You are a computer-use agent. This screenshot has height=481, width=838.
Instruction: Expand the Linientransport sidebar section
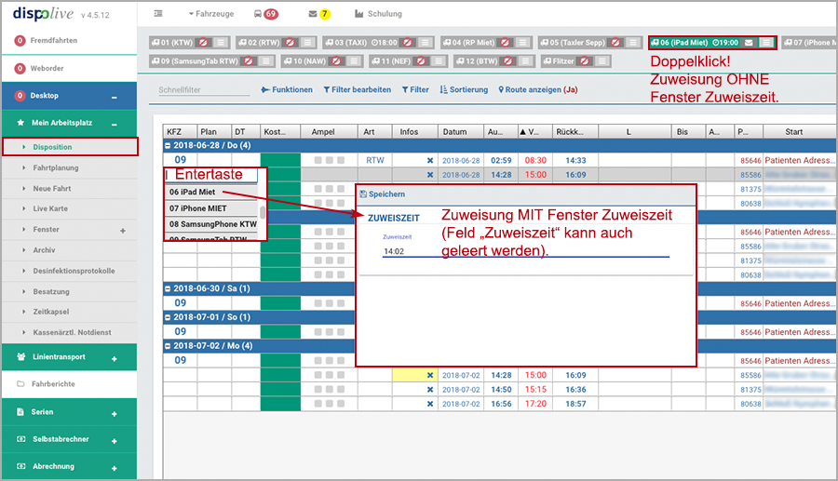tap(115, 358)
